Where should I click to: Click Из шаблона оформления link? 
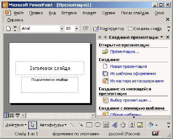pos(133,74)
